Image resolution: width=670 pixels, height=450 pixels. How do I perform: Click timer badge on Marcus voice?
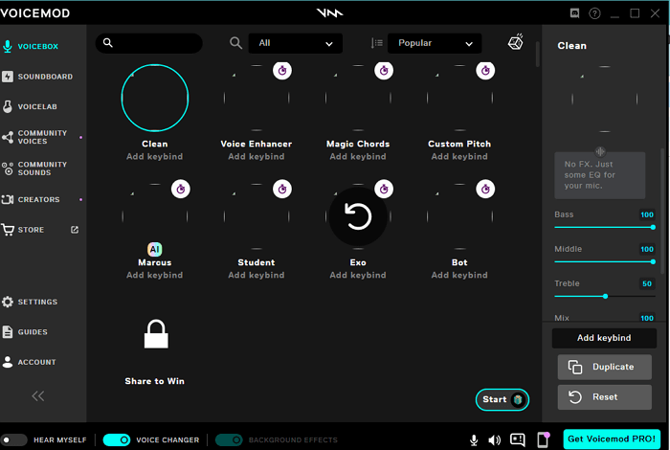pos(181,189)
